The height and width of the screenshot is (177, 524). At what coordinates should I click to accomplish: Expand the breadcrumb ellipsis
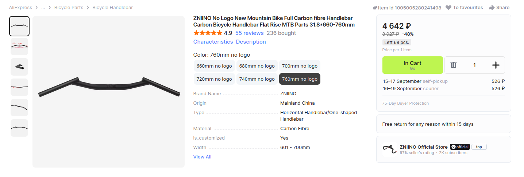[x=43, y=8]
